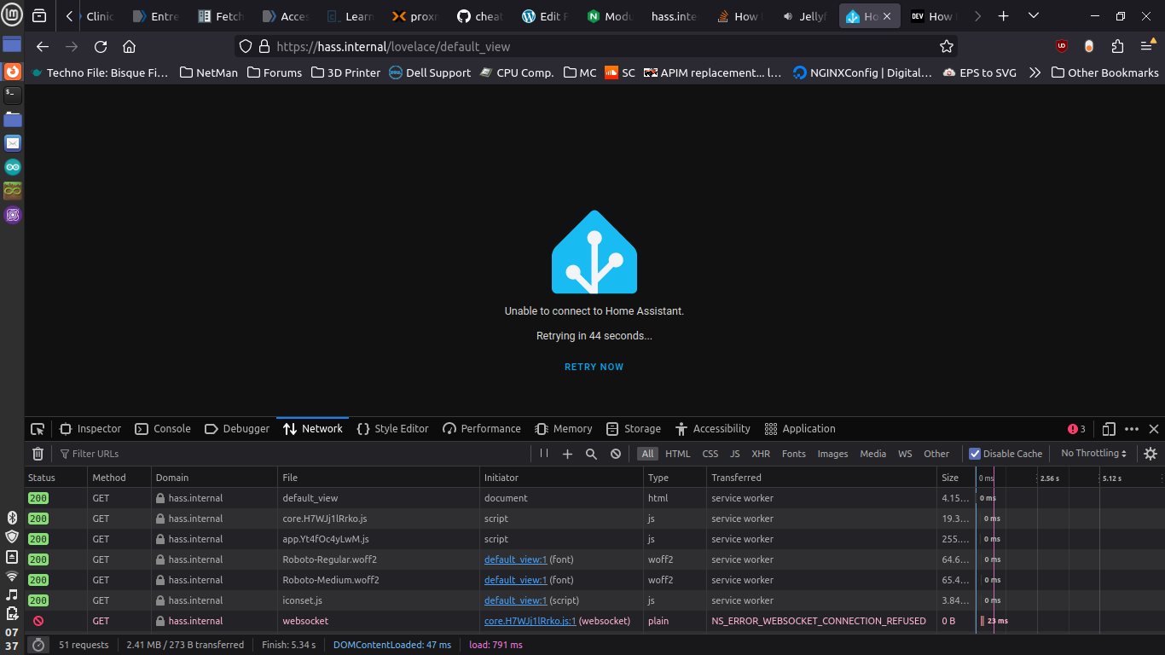The height and width of the screenshot is (655, 1165).
Task: Bookmark this page with star icon
Action: [946, 47]
